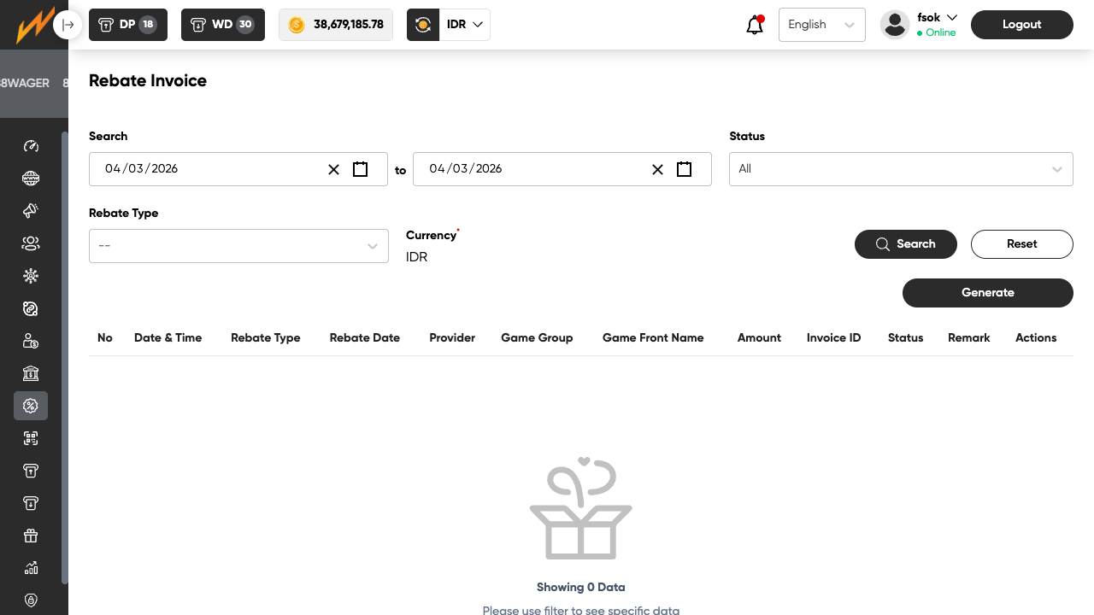Open the Status All dropdown

(x=901, y=169)
